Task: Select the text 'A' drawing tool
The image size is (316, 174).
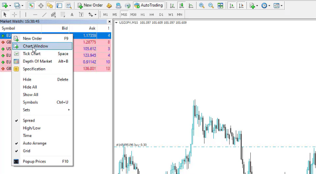Action: click(x=72, y=15)
